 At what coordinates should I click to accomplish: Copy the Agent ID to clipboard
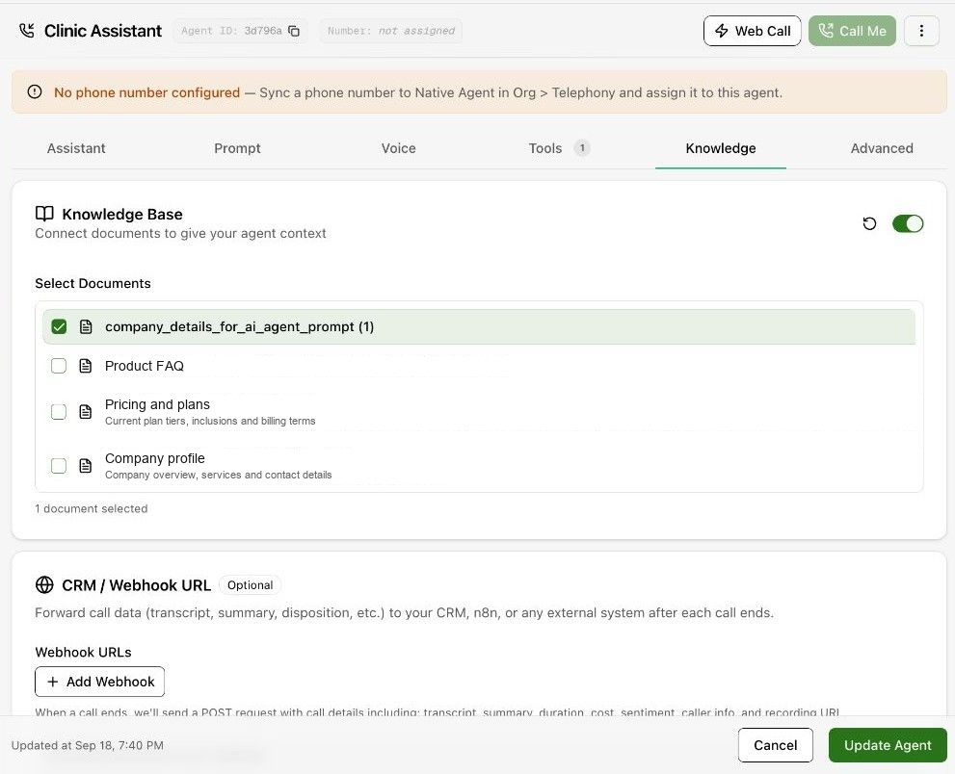click(294, 31)
